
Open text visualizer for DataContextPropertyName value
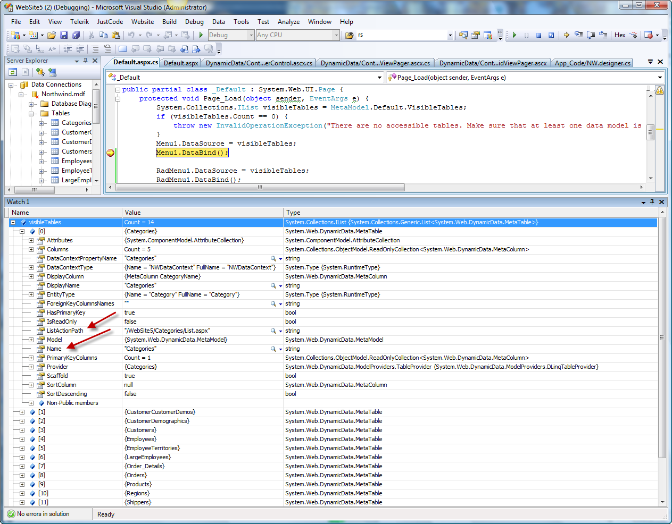click(x=273, y=259)
